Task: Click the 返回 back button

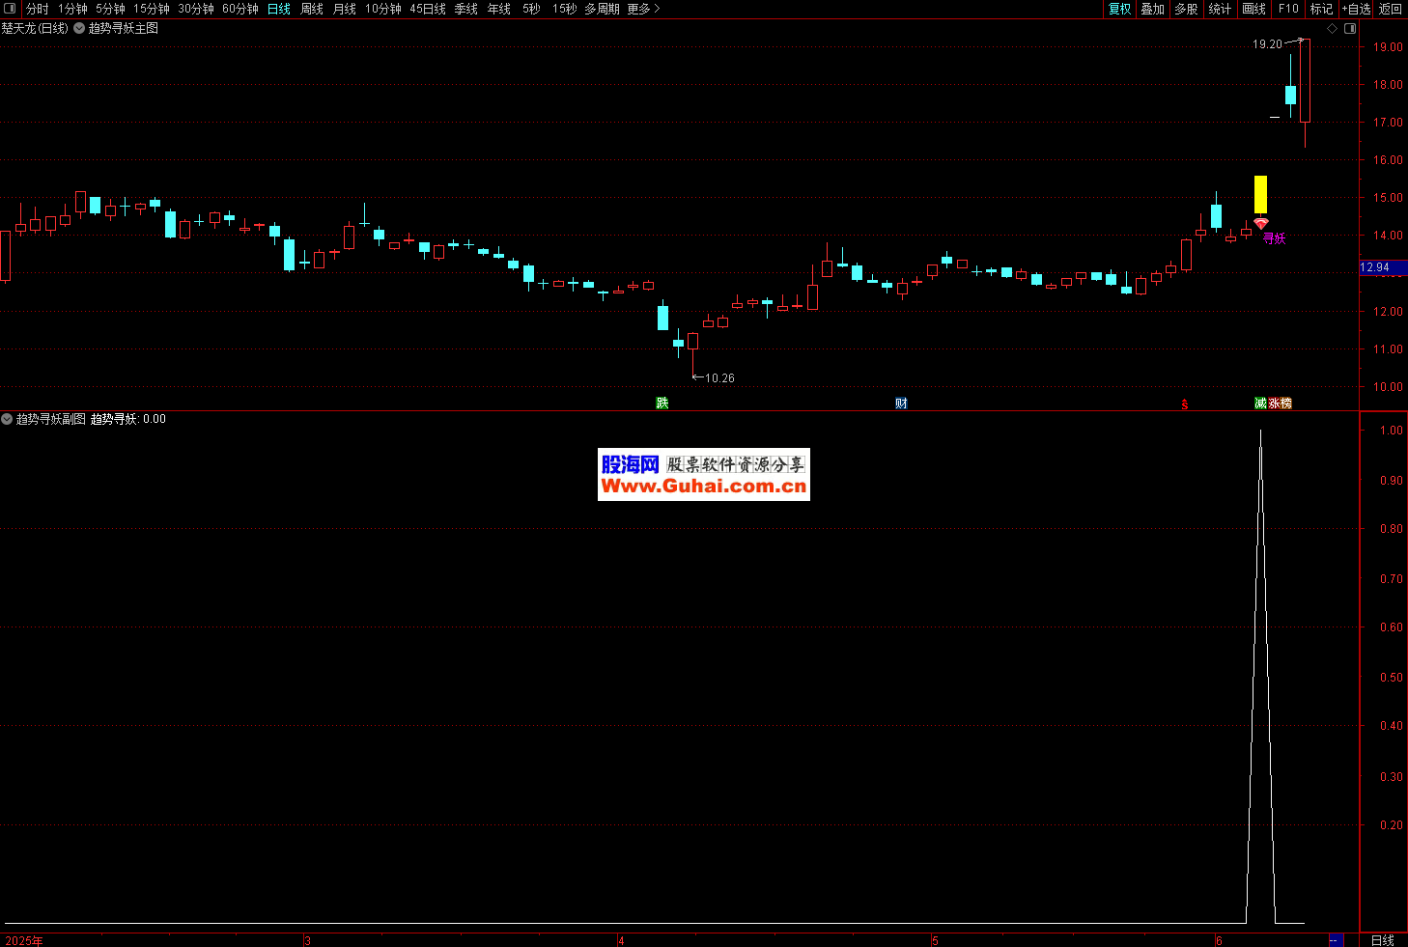Action: (x=1391, y=9)
